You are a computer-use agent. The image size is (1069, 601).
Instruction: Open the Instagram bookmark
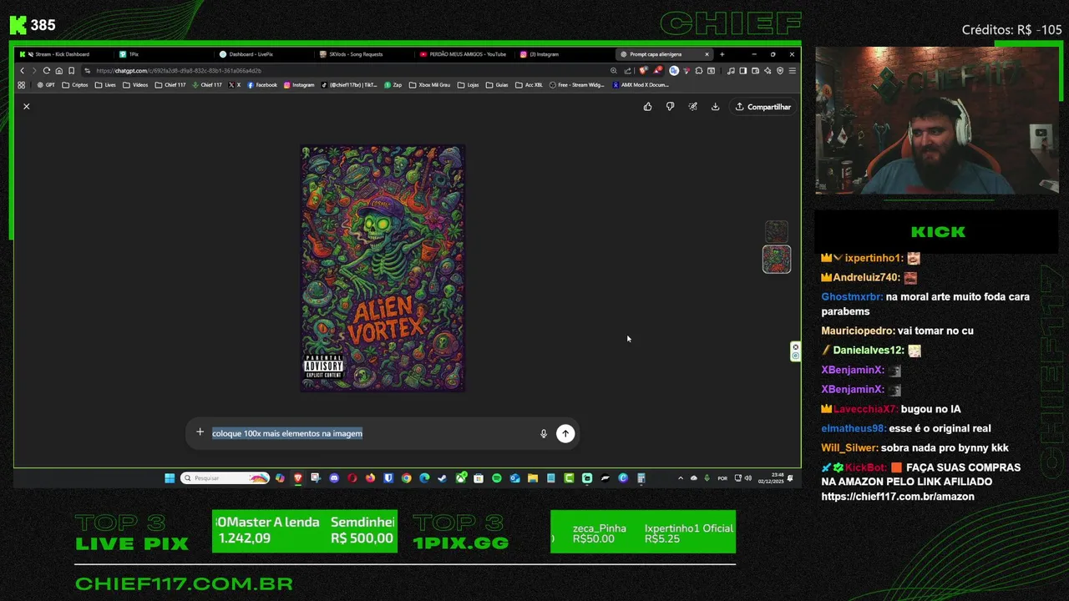299,85
